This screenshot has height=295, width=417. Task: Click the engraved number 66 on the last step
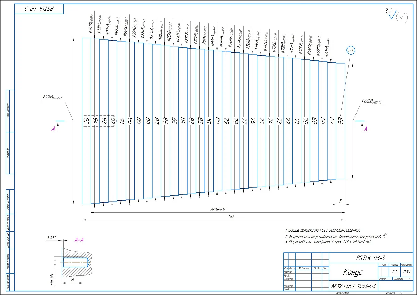click(341, 121)
